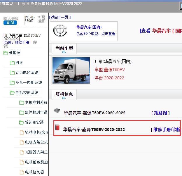182x176 pixels.
Task: Click the page icon next to 驱动电机
Action: [x=22, y=132]
